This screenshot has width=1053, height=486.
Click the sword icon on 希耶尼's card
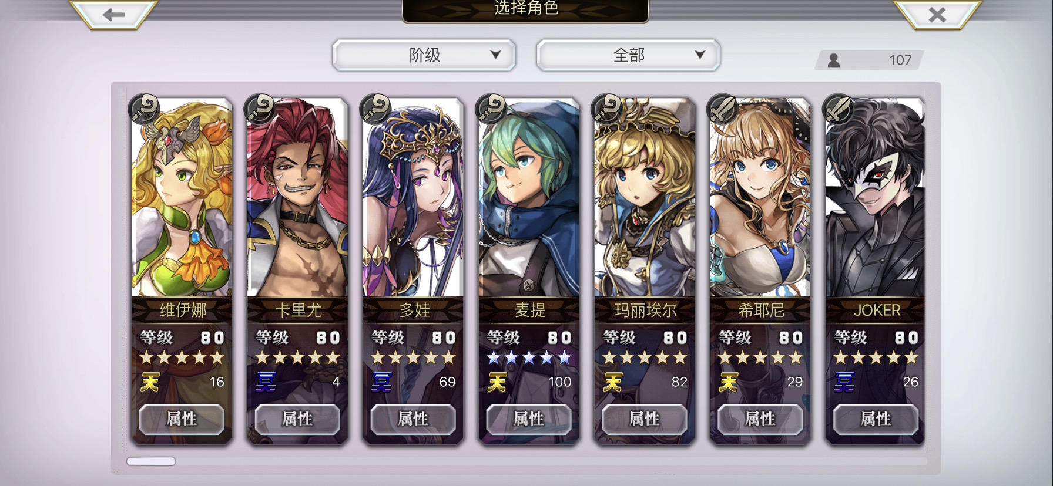coord(723,109)
